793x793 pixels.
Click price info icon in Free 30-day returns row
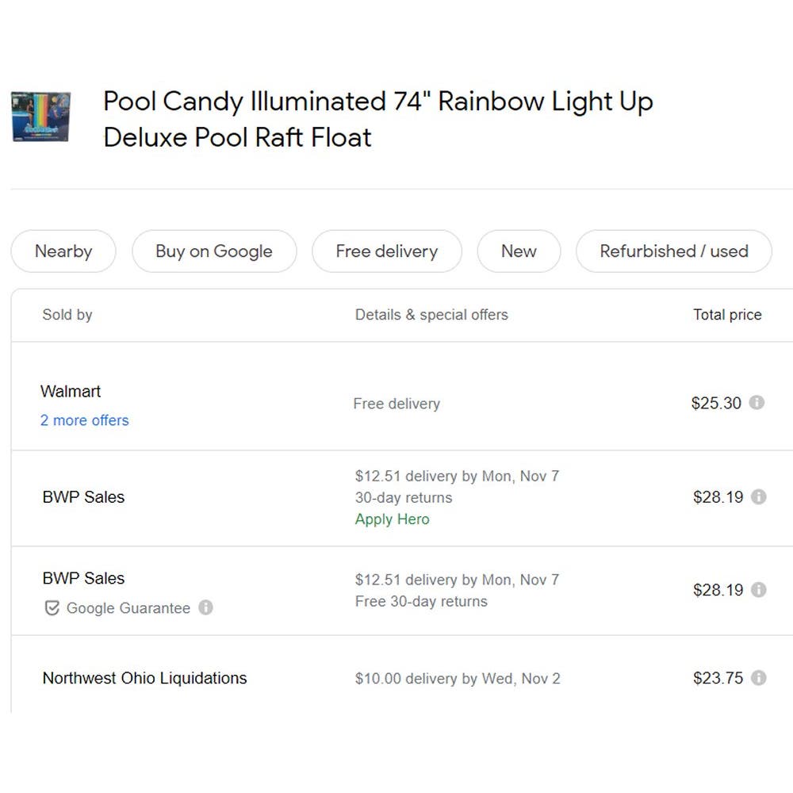pyautogui.click(x=758, y=590)
